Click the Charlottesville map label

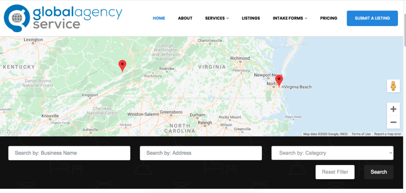[x=210, y=41]
